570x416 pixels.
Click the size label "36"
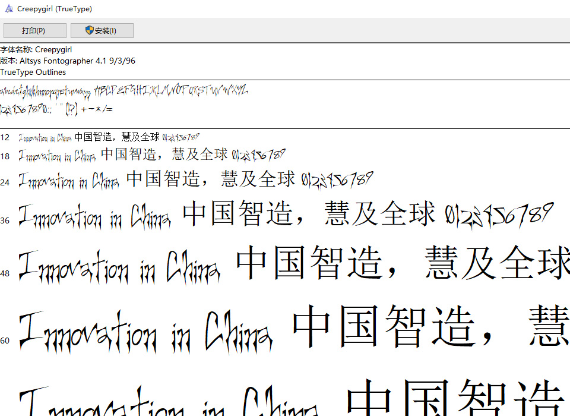[x=5, y=220]
